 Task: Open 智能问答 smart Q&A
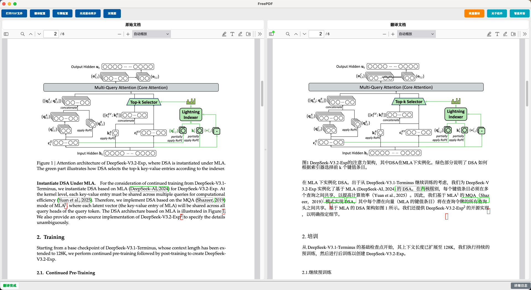[520, 14]
